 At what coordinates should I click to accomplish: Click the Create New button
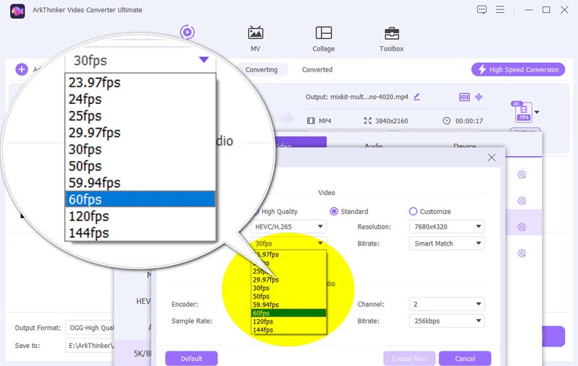(409, 358)
